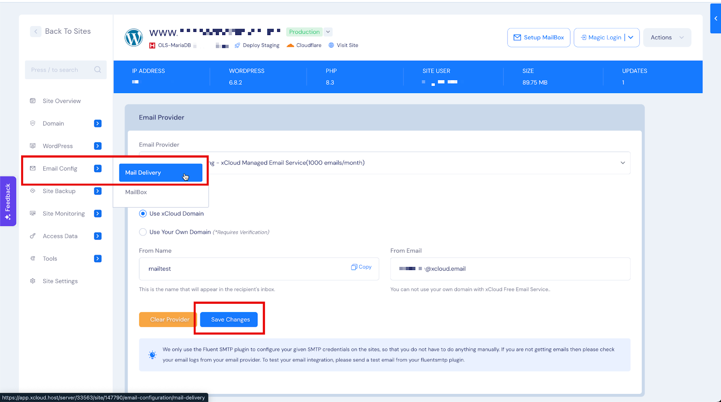Click the Visit Site globe icon
The width and height of the screenshot is (721, 402).
pos(331,45)
